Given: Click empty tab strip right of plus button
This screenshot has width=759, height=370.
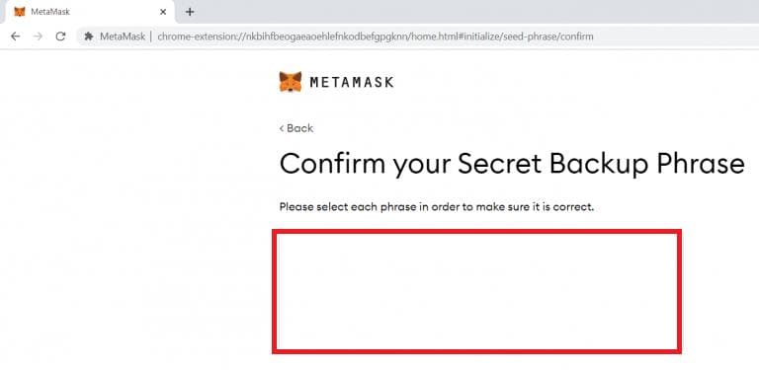Looking at the screenshot, I should pyautogui.click(x=474, y=12).
